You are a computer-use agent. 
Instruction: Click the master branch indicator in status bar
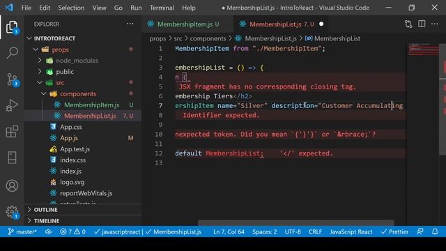click(22, 231)
